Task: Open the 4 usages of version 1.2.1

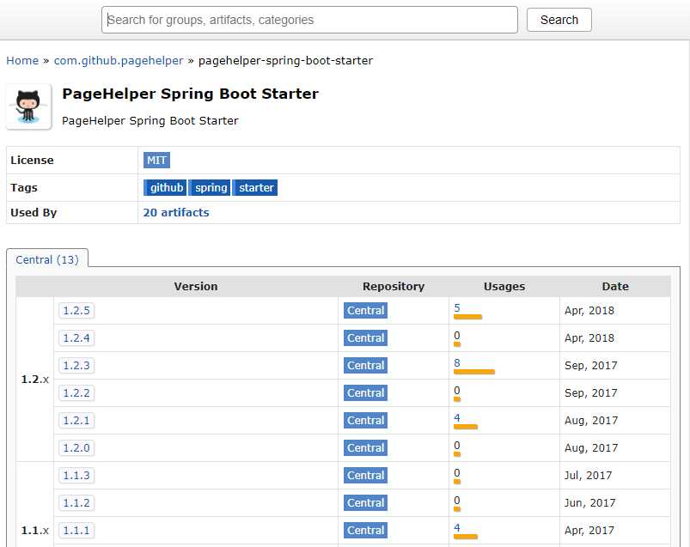Action: 457,417
